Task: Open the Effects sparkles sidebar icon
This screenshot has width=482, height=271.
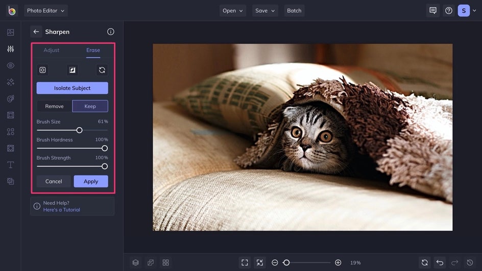Action: point(10,82)
